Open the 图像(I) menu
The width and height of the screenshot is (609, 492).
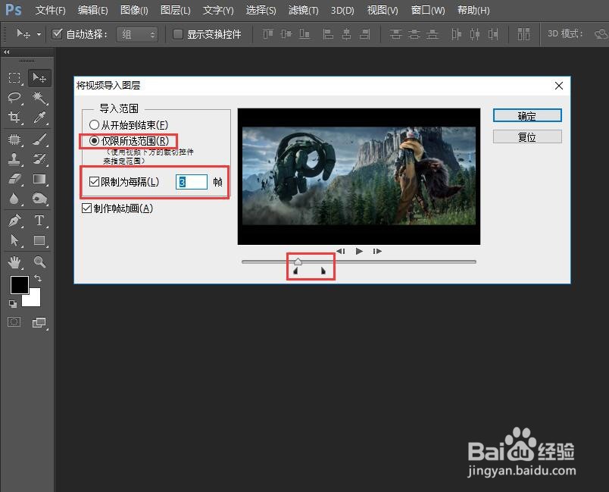pyautogui.click(x=134, y=10)
